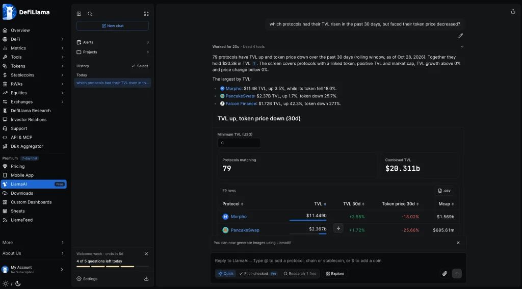The image size is (522, 289).
Task: Dismiss the image generation notice
Action: pyautogui.click(x=458, y=243)
